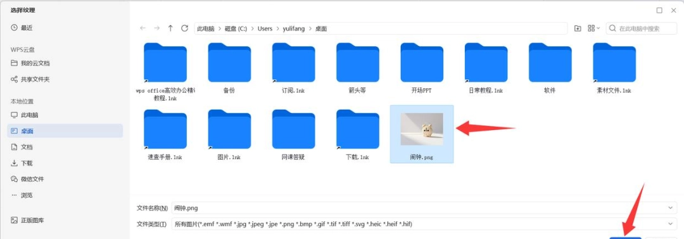684x239 pixels.
Task: Select the 速查手册.lnk folder icon
Action: point(165,129)
